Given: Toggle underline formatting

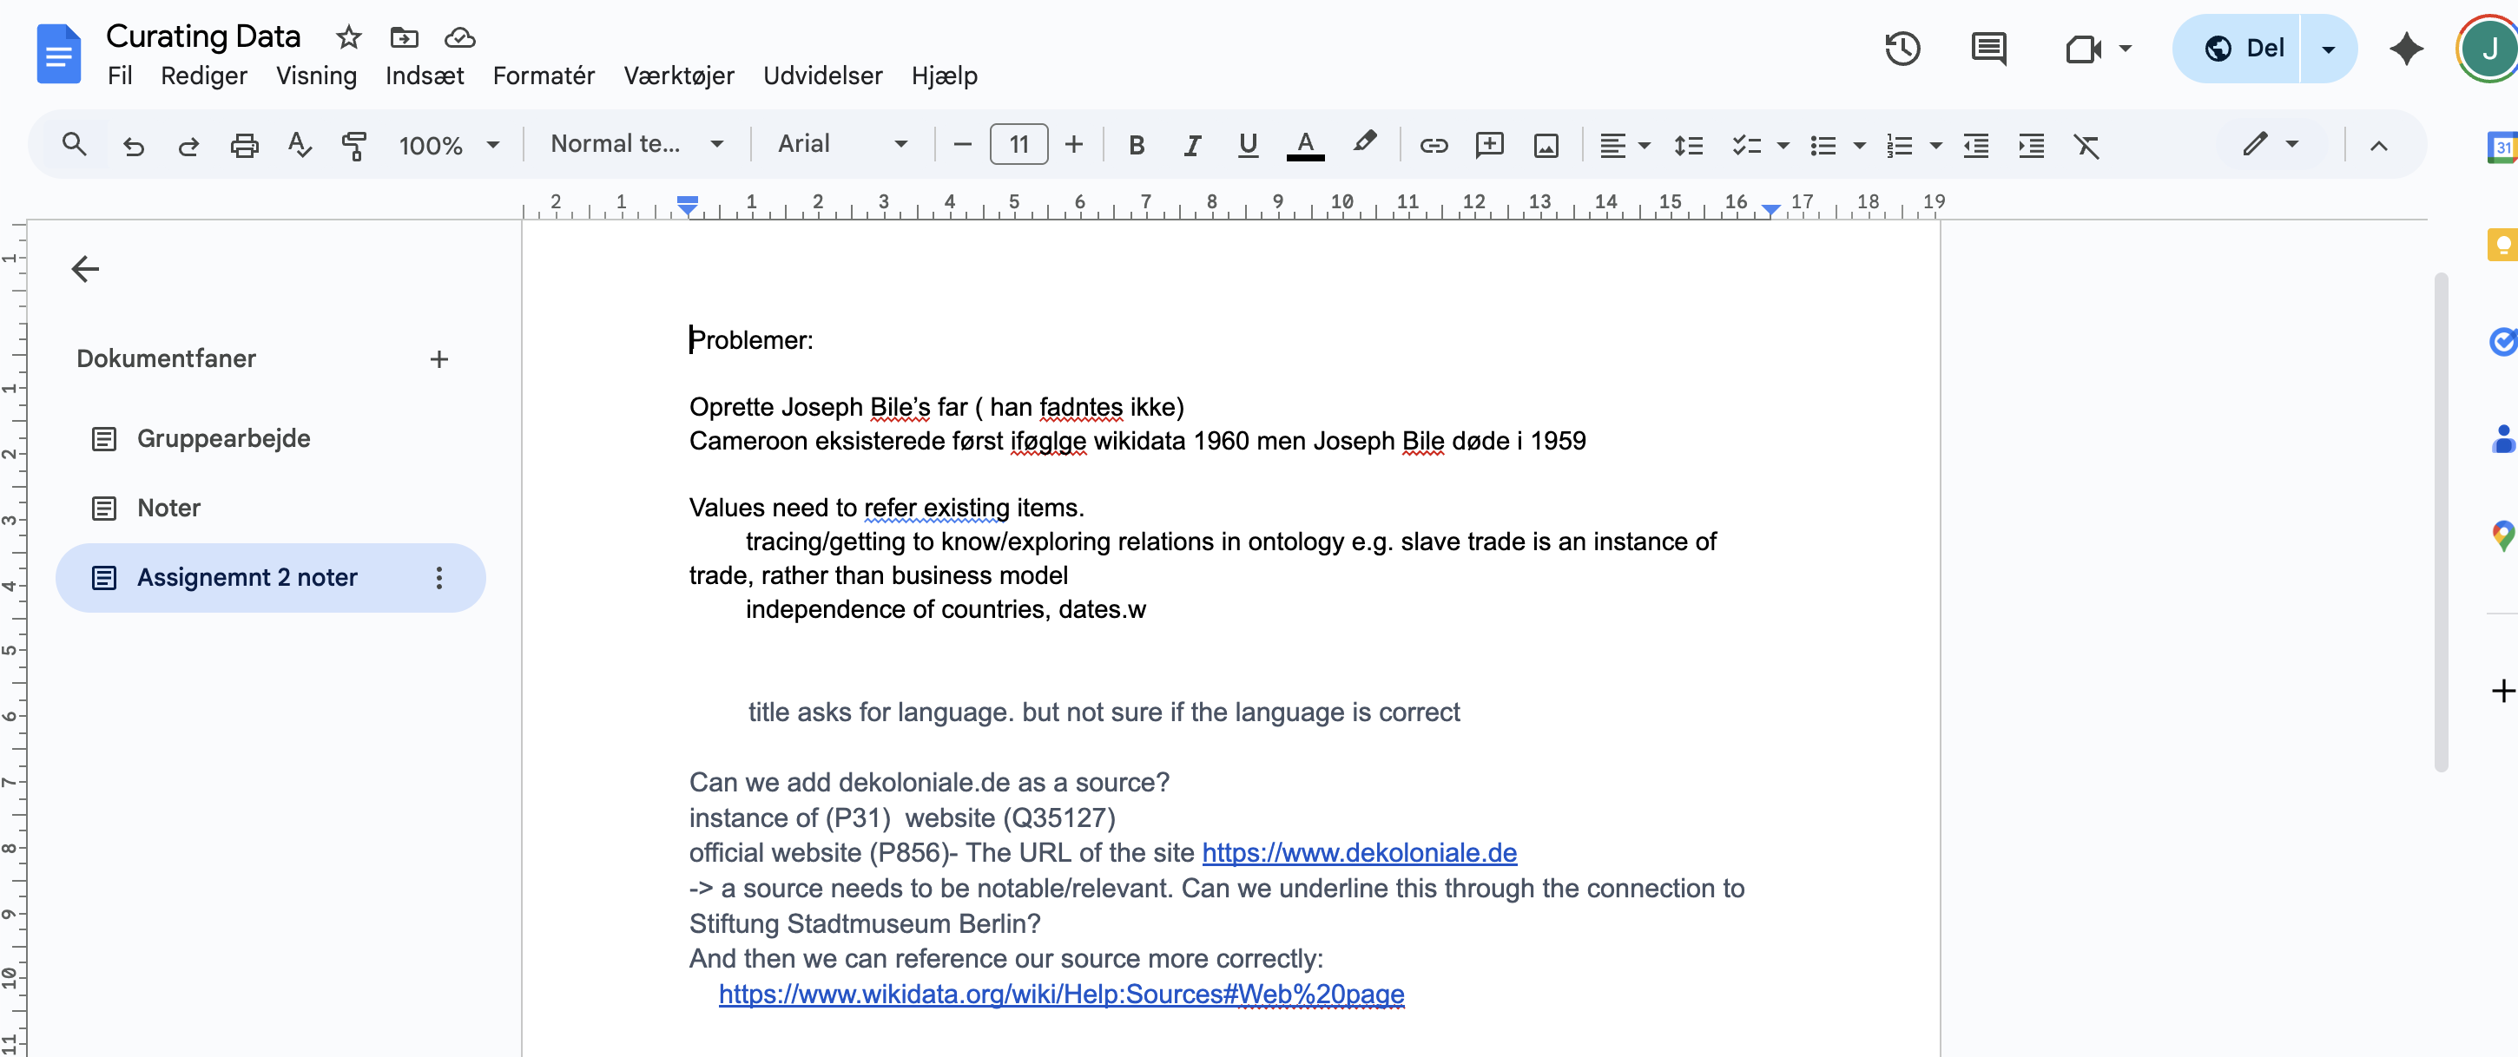Looking at the screenshot, I should pyautogui.click(x=1247, y=145).
